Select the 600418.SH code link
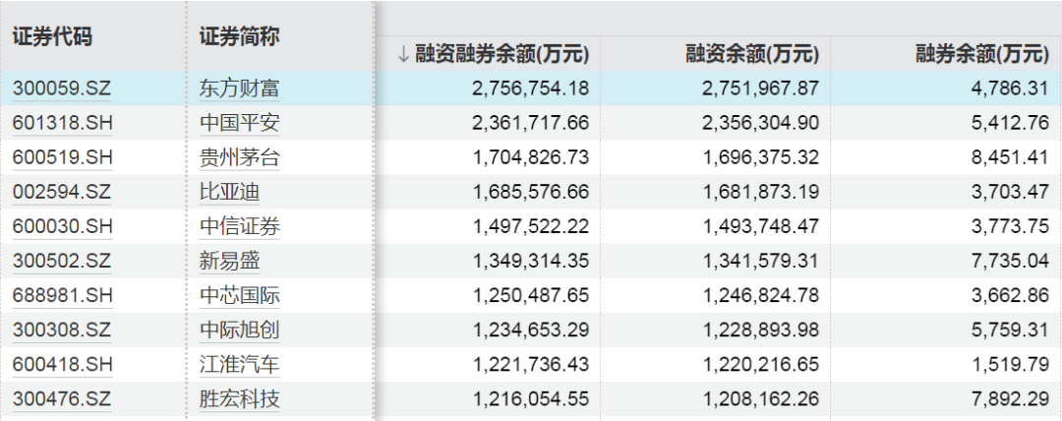The image size is (1062, 421). [x=62, y=365]
